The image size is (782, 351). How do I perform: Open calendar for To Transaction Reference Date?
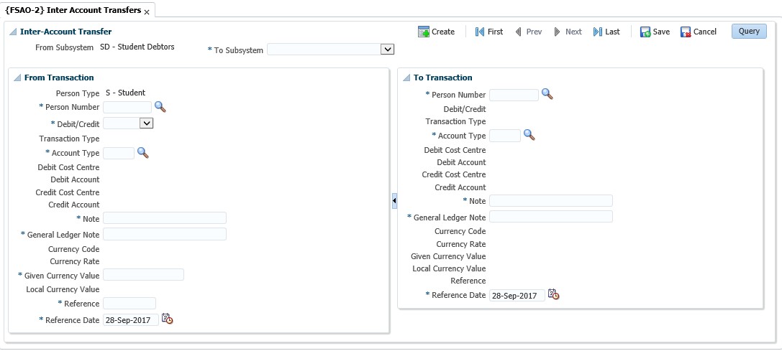click(553, 294)
